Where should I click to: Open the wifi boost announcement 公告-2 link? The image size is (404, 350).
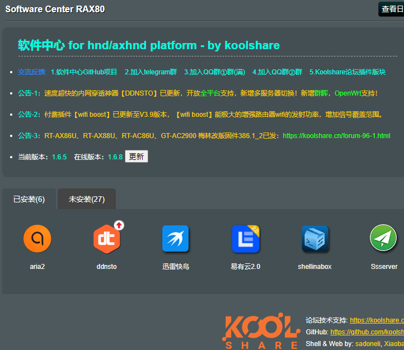tap(214, 114)
